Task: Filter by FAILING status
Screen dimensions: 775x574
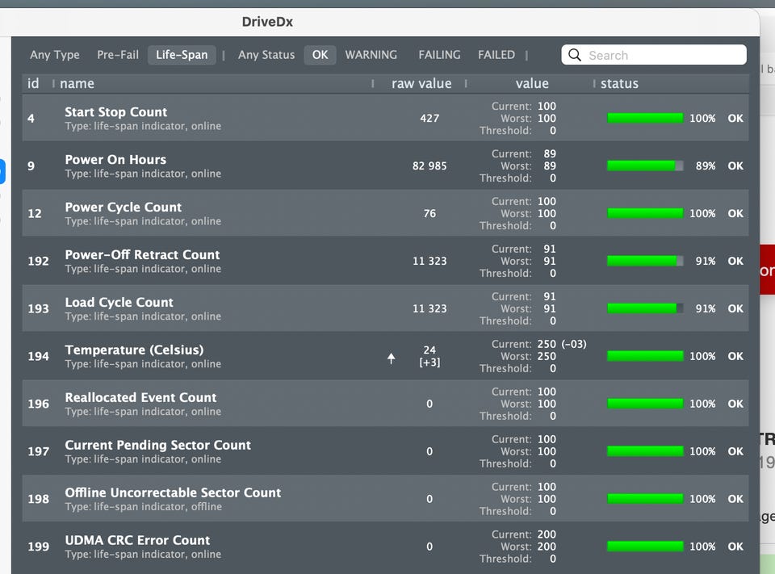Action: tap(439, 55)
